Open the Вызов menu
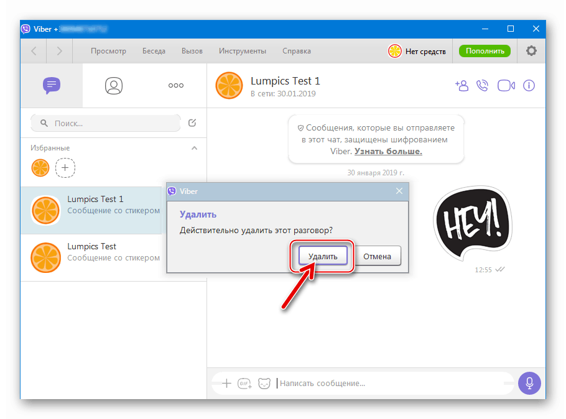 [192, 51]
